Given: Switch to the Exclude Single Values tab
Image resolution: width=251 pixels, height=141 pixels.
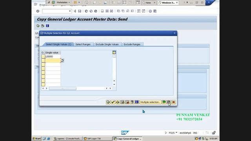Looking at the screenshot, I should coord(107,44).
